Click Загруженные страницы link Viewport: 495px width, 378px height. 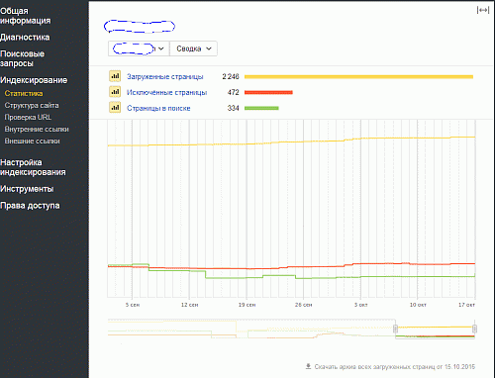[x=165, y=76]
